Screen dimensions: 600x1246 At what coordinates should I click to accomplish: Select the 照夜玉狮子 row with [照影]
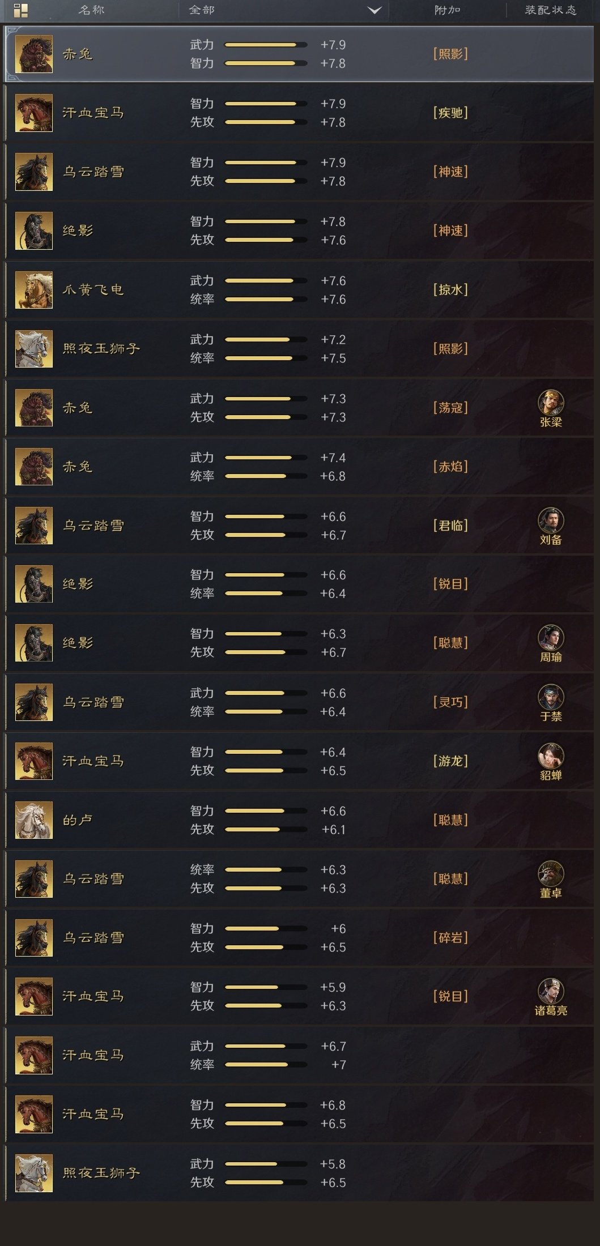[300, 349]
